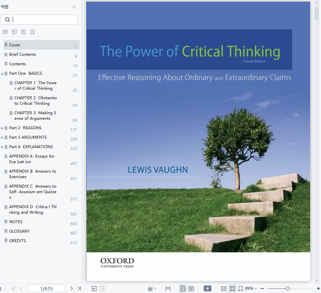Select the Cover bookmark
The height and width of the screenshot is (293, 321).
[x=42, y=45]
